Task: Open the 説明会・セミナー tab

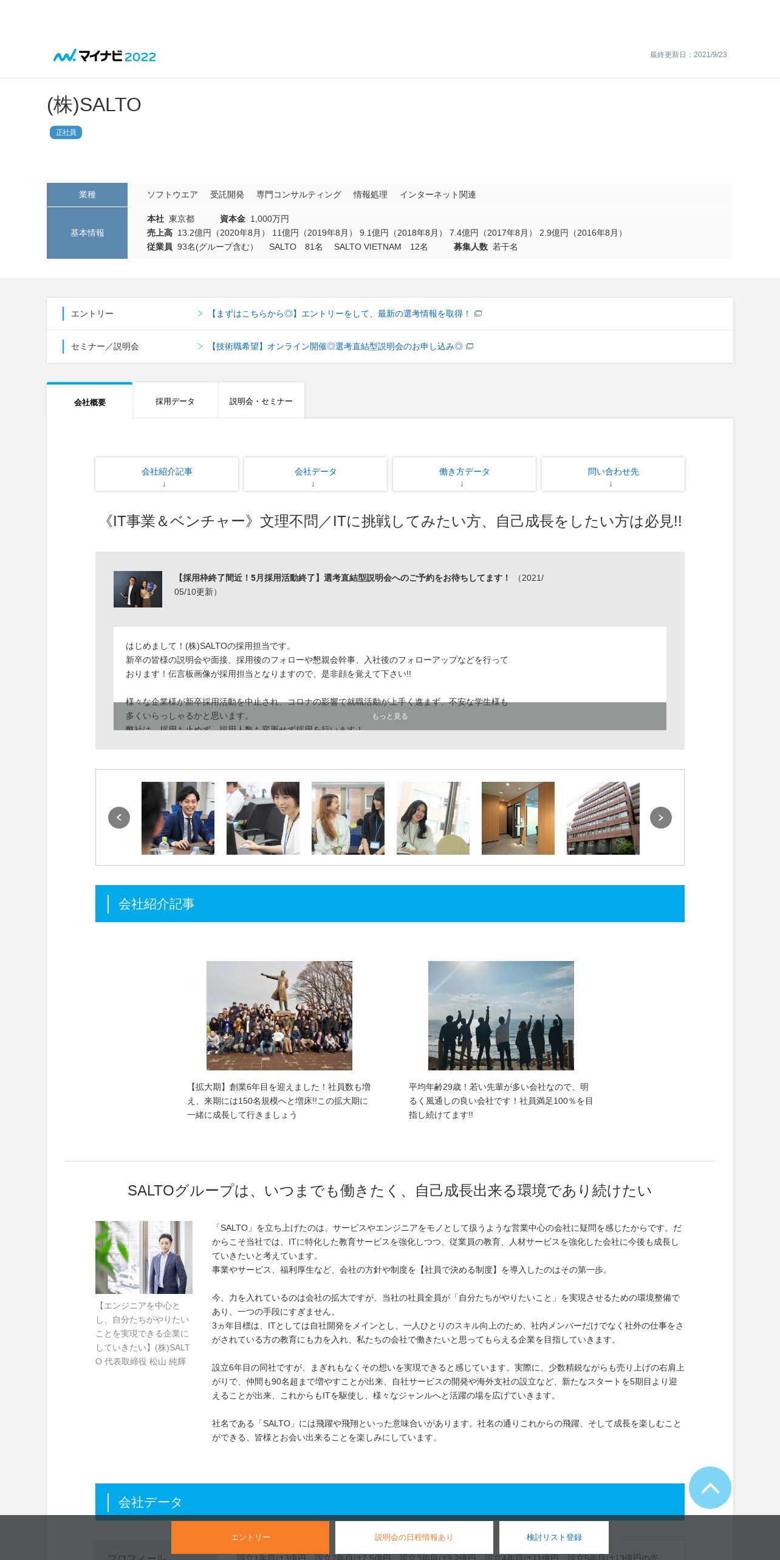Action: point(261,401)
